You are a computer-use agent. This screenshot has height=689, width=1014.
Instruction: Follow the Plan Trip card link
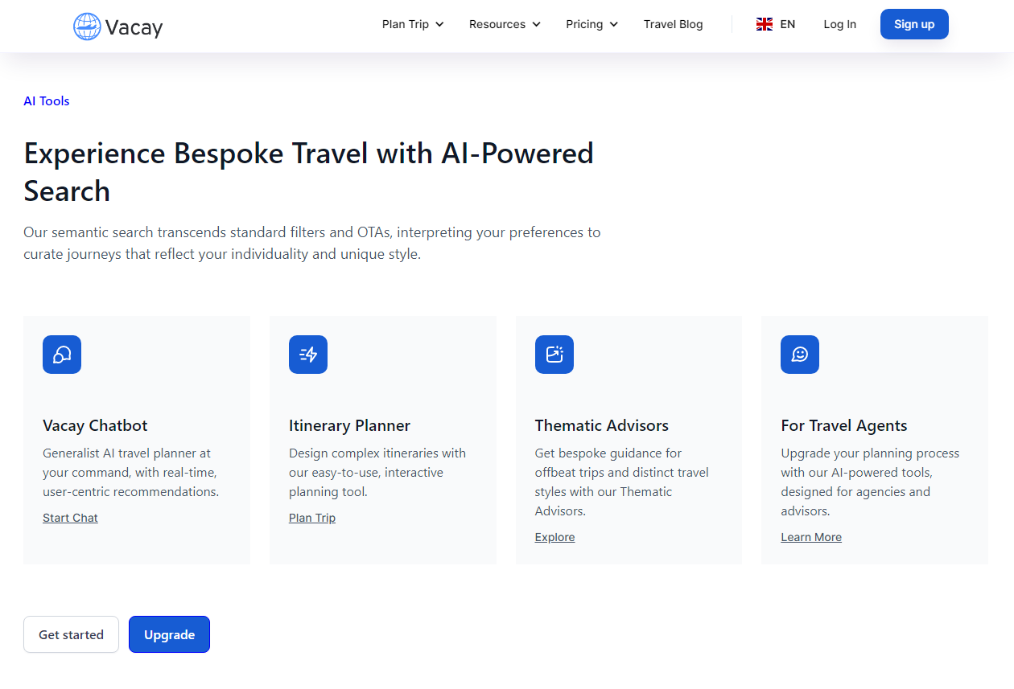tap(312, 518)
